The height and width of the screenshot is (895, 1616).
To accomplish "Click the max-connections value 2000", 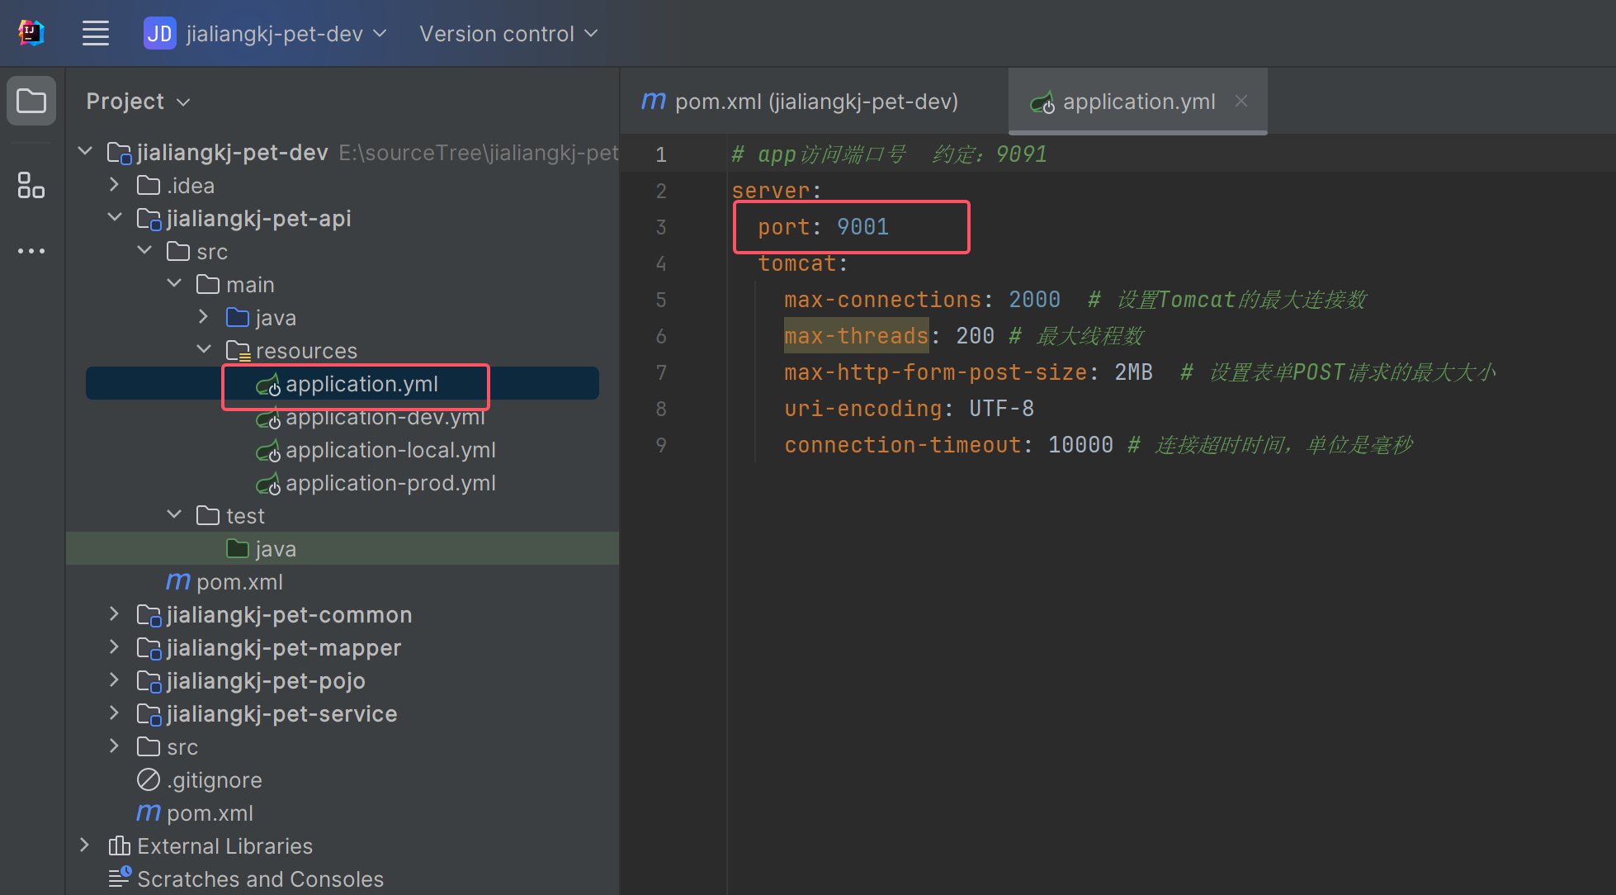I will [1034, 300].
